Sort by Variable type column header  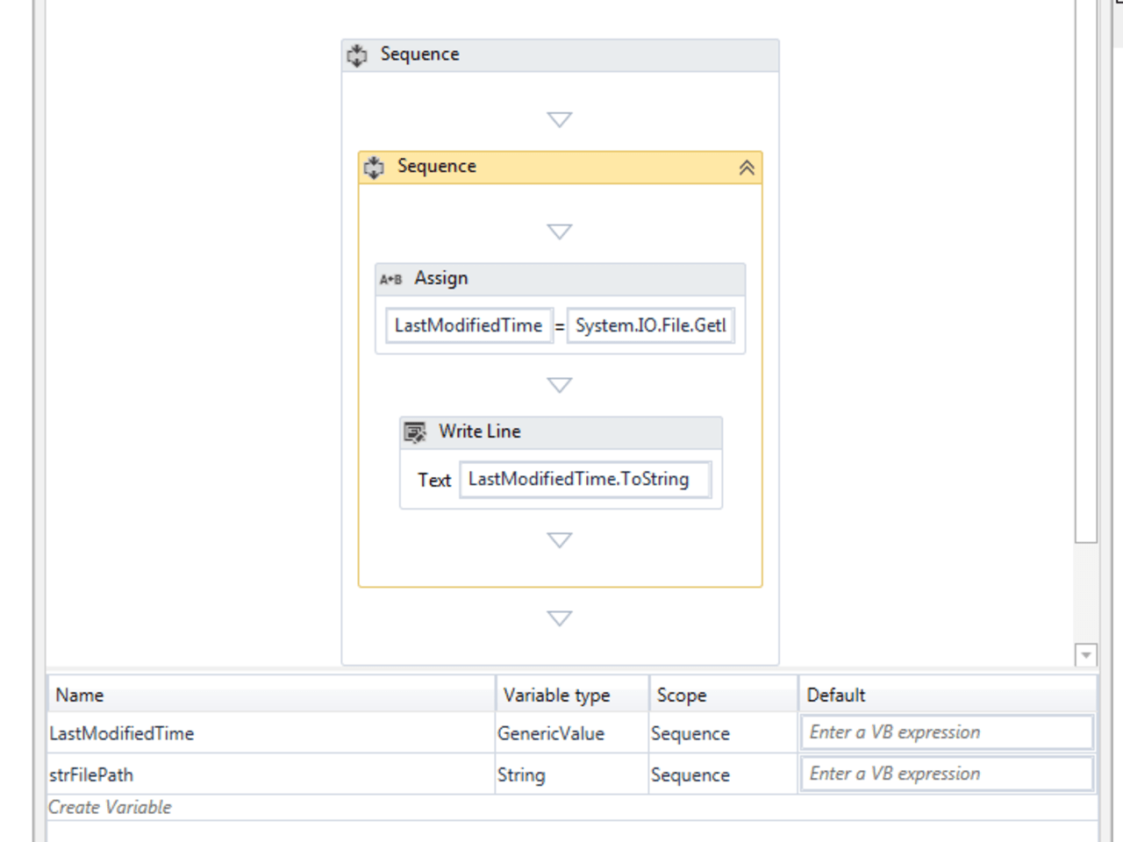coord(572,695)
